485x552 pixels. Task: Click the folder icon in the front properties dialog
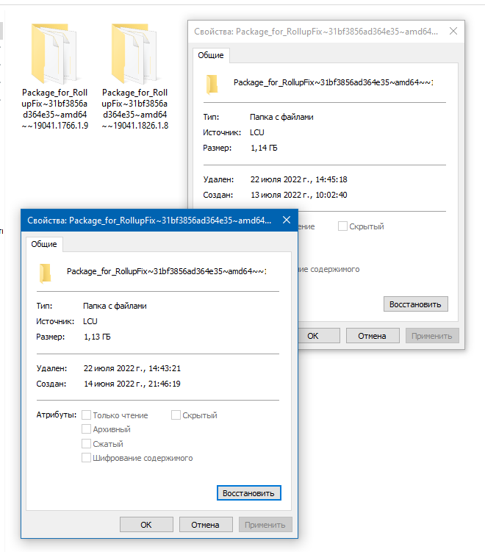click(45, 273)
